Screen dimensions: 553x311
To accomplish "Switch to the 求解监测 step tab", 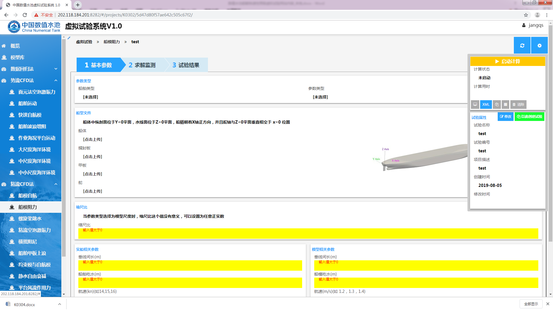I will (142, 65).
